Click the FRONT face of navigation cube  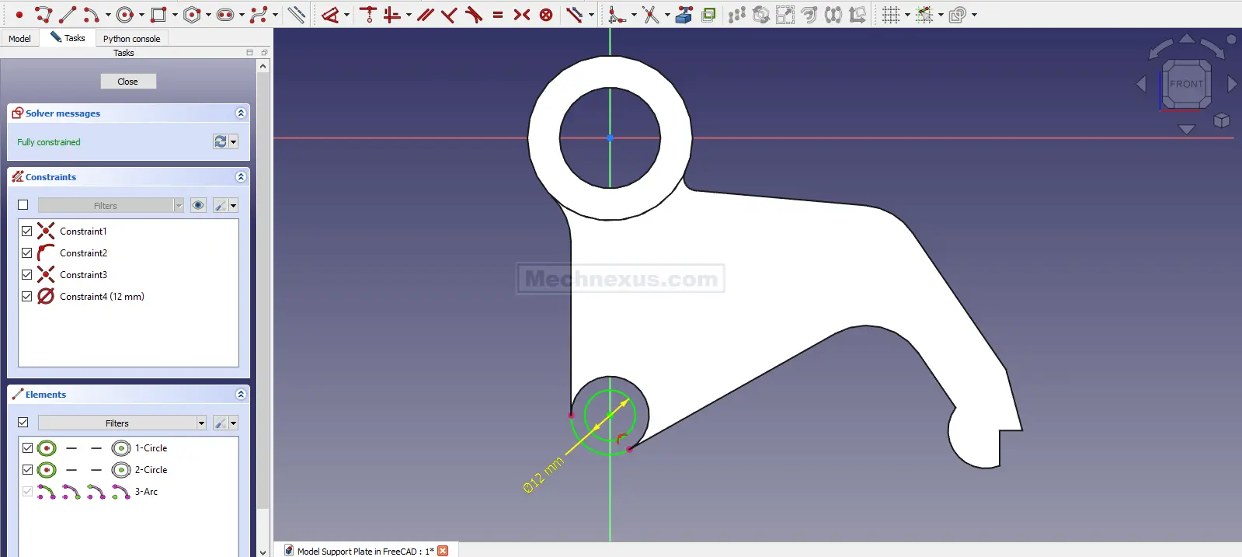click(1185, 84)
